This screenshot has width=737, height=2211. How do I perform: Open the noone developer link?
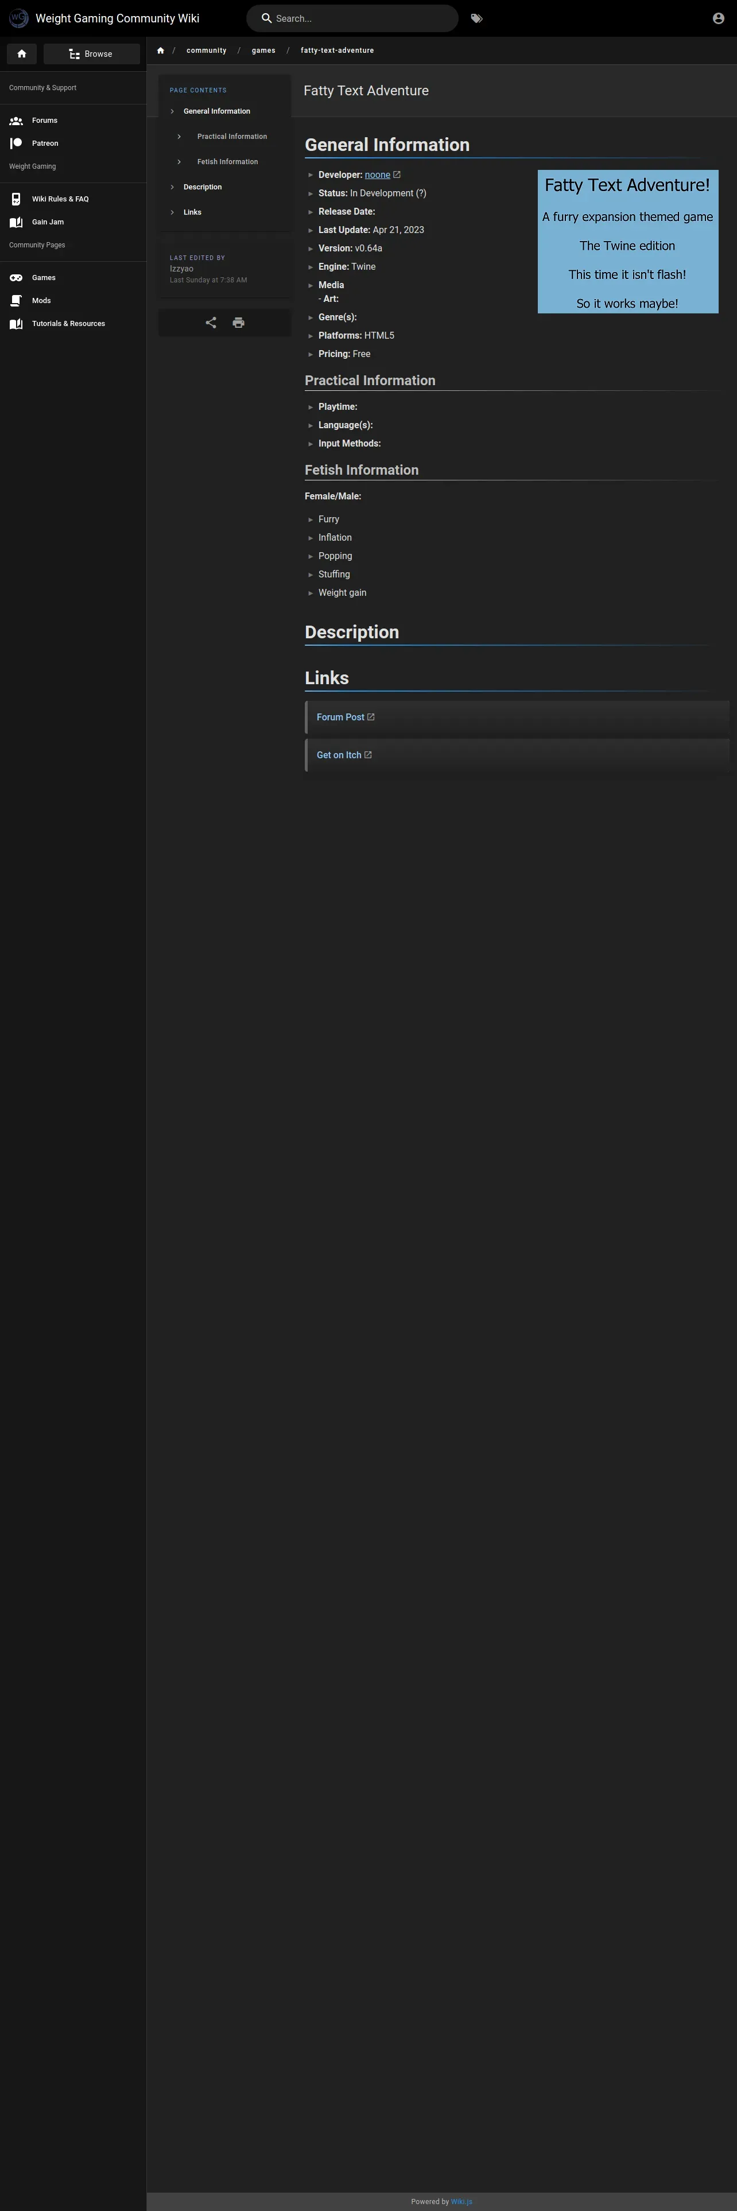[x=378, y=175]
